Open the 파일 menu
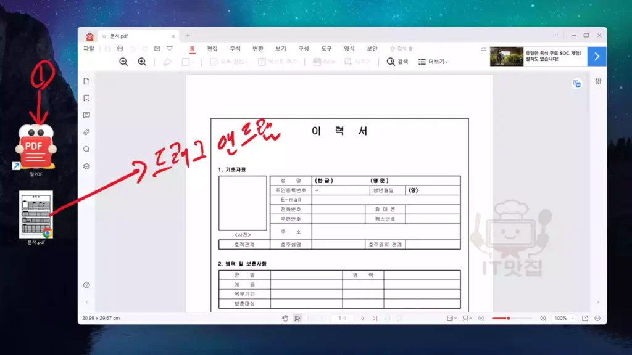Image resolution: width=632 pixels, height=355 pixels. tap(89, 48)
